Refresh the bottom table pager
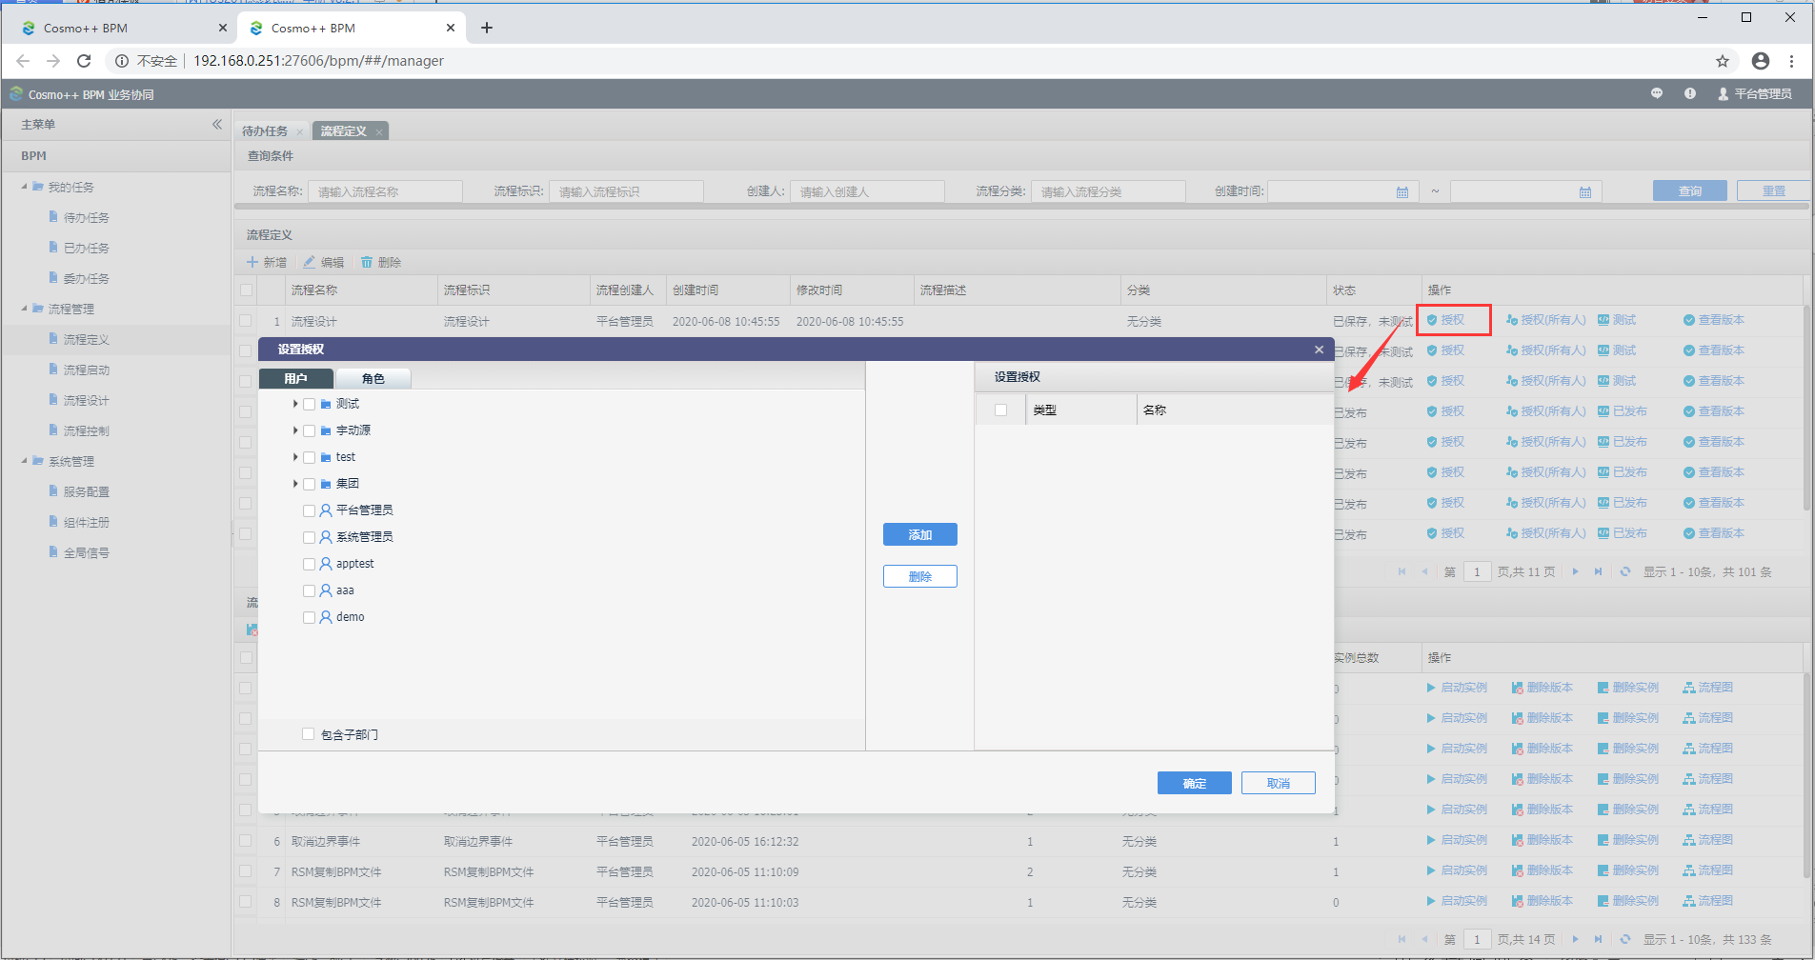Image resolution: width=1815 pixels, height=960 pixels. tap(1625, 939)
